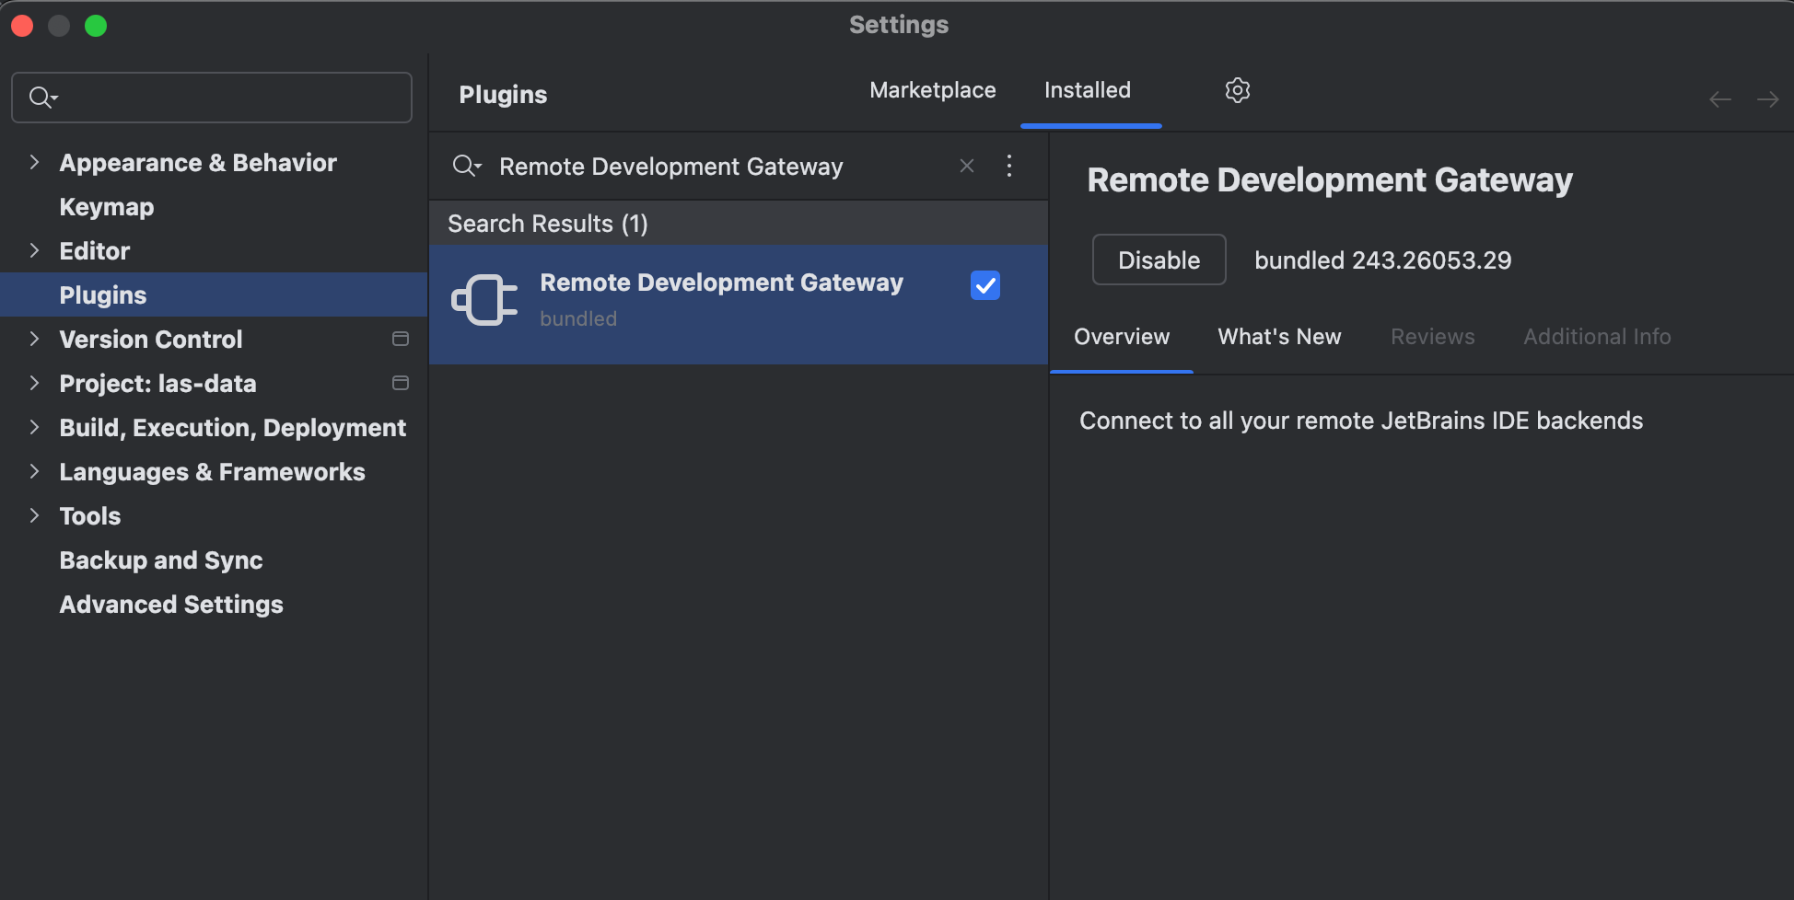Open the plugins gear settings menu

(x=1237, y=90)
